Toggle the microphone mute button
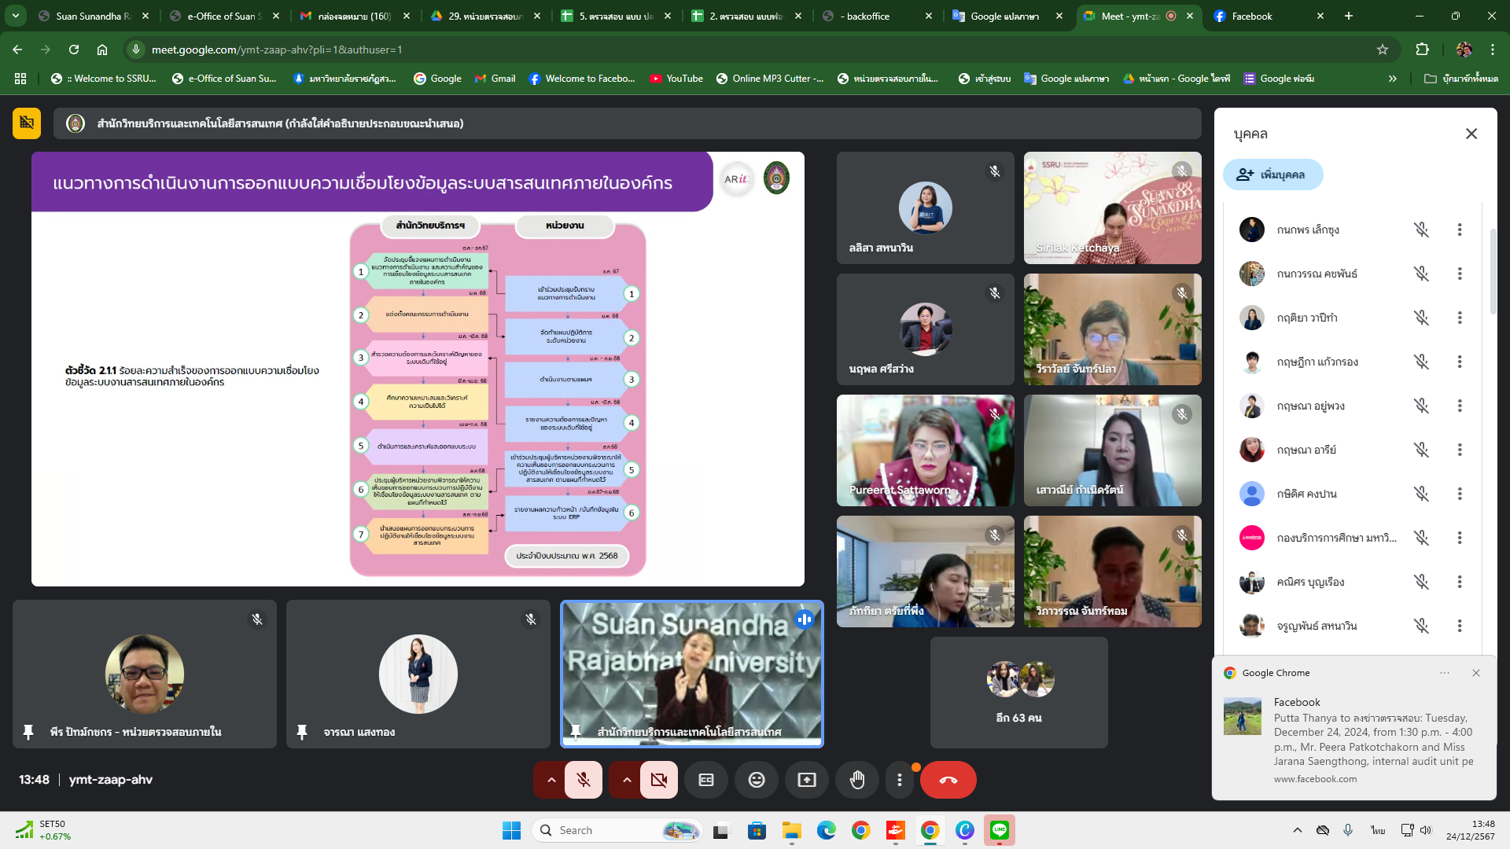The image size is (1510, 849). [x=584, y=780]
